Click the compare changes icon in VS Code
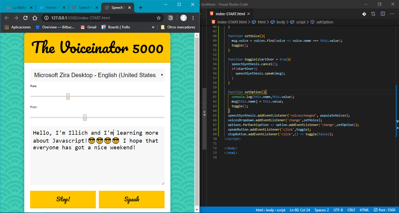The height and width of the screenshot is (213, 399). 373,14
